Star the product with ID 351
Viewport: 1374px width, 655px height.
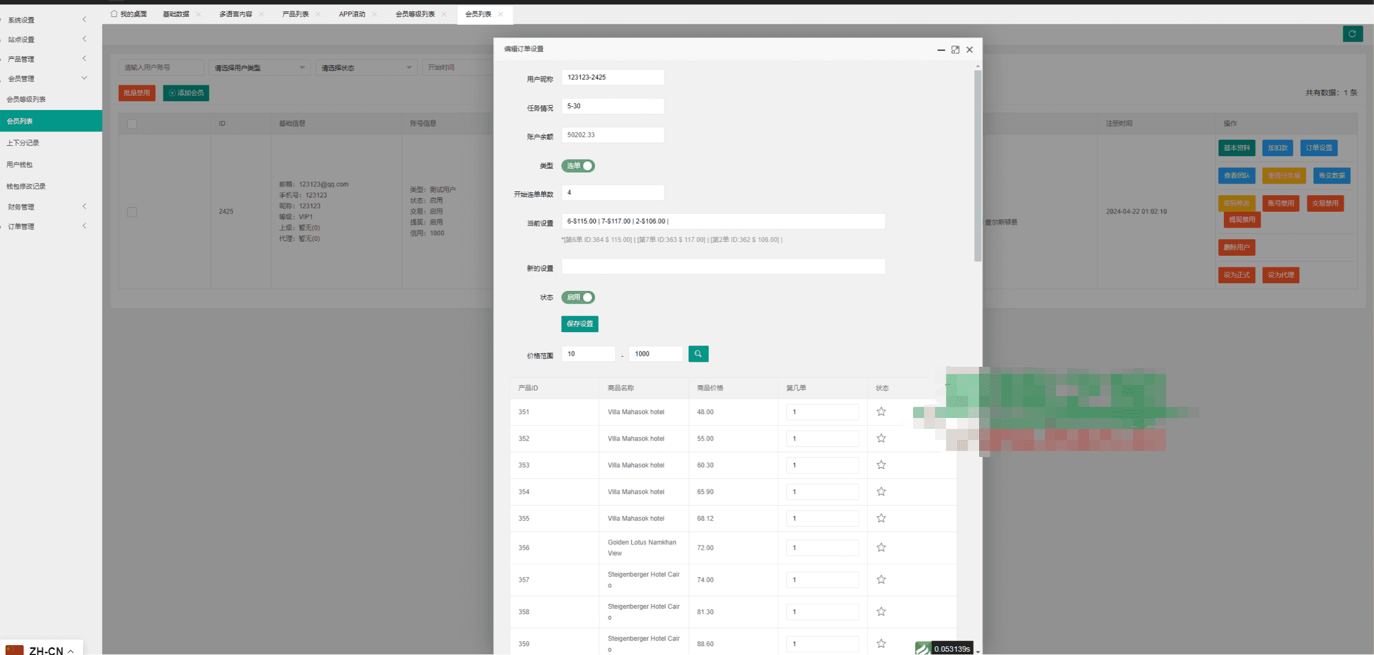pos(881,411)
